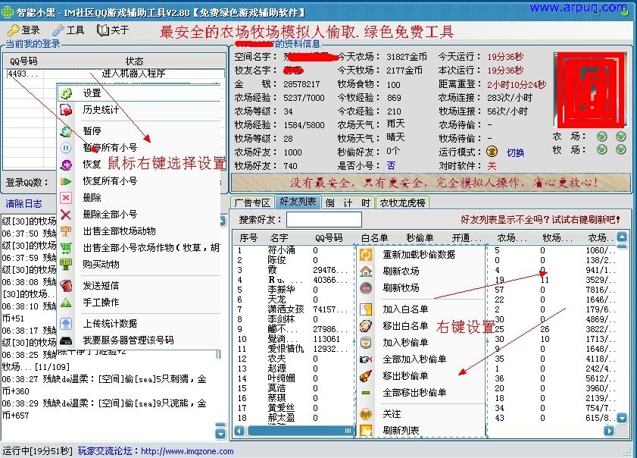
Task: Click the 加入秒偷单 icon
Action: click(366, 343)
